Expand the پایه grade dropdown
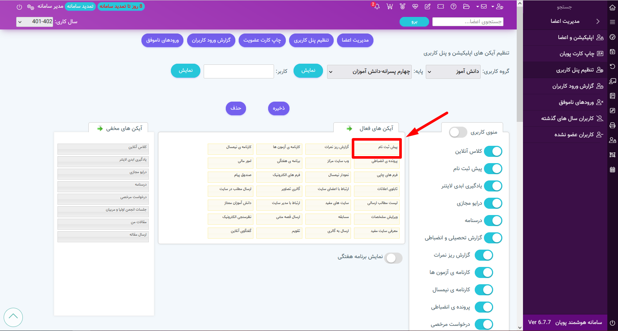618x331 pixels. tap(369, 71)
